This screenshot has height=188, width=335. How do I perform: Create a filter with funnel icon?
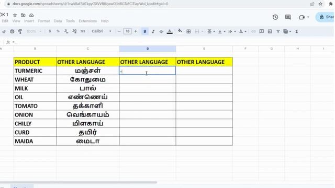278,31
